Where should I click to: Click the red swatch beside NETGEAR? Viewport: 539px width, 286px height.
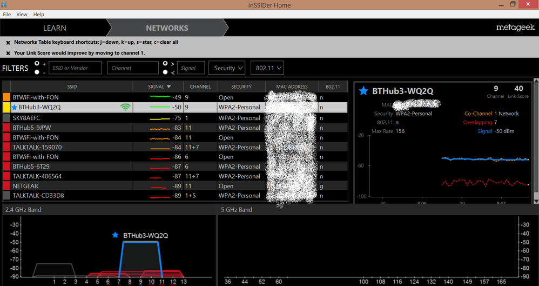[x=6, y=186]
